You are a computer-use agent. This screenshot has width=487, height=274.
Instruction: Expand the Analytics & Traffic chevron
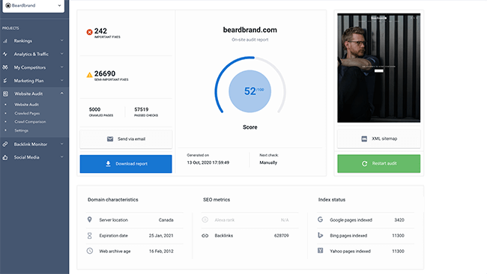point(61,54)
